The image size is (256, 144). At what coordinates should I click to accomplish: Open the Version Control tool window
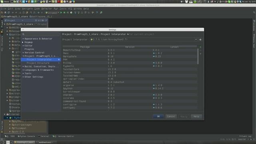click(63, 136)
